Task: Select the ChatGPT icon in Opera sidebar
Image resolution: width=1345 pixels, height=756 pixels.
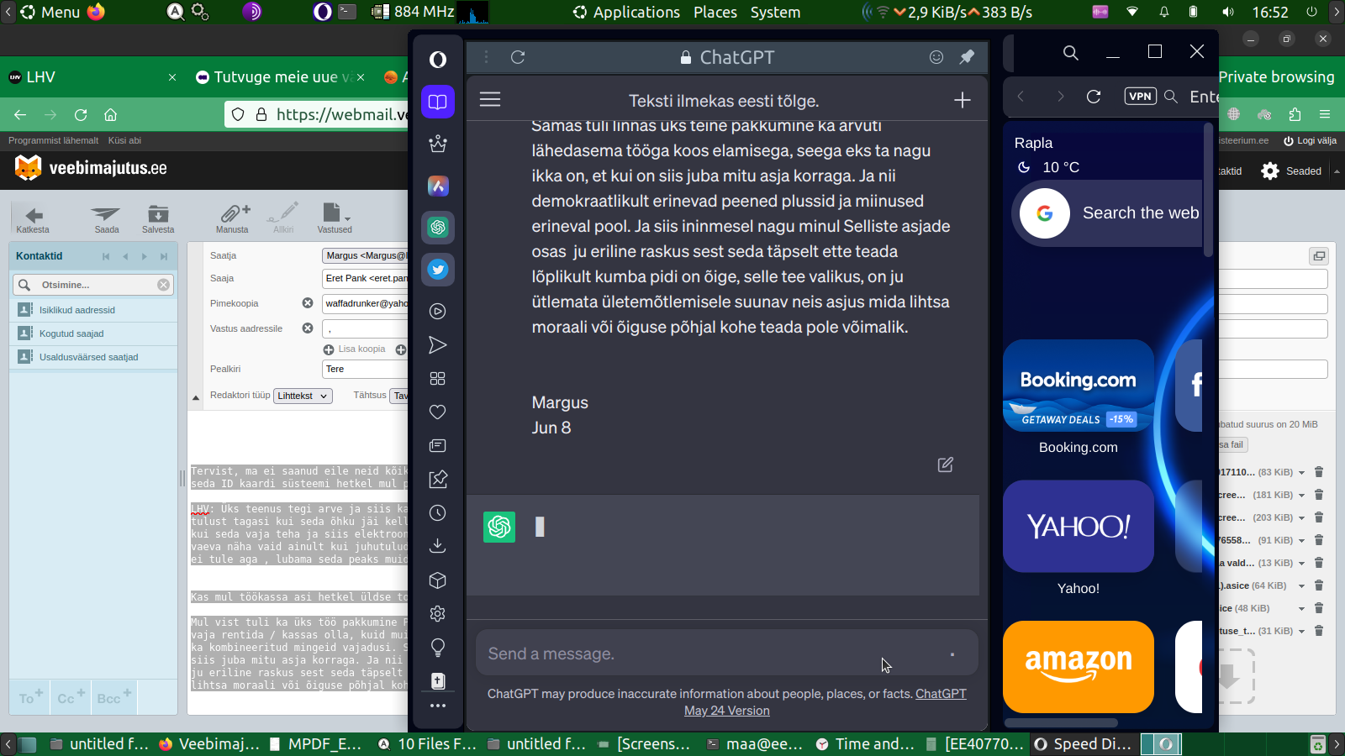Action: pos(437,227)
